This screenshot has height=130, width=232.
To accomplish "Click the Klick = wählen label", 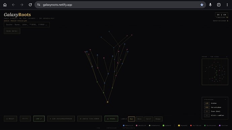I will tap(217, 115).
